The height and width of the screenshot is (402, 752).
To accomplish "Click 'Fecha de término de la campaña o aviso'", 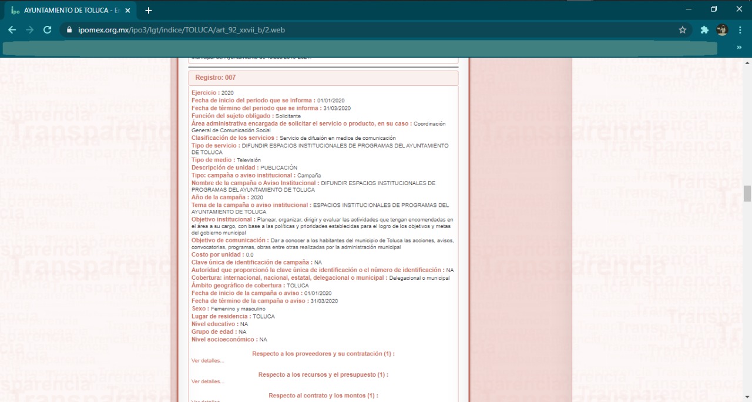I will click(250, 300).
